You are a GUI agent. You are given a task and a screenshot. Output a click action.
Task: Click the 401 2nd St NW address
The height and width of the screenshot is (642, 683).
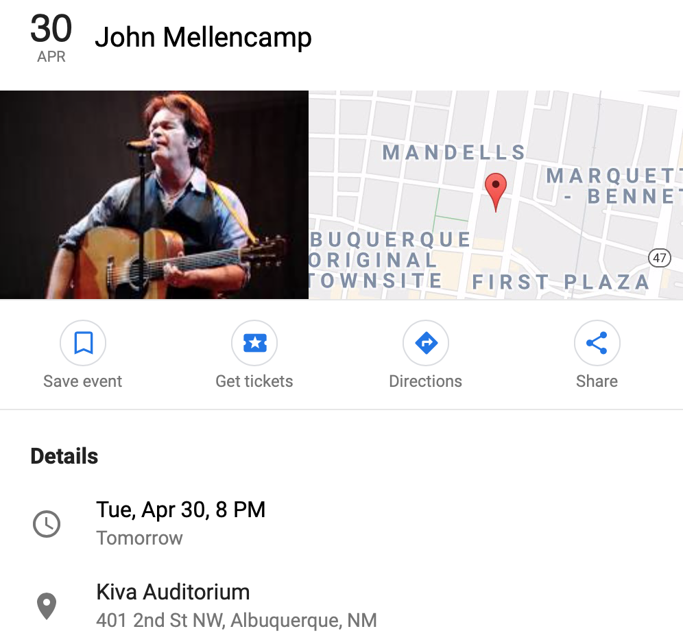click(237, 621)
